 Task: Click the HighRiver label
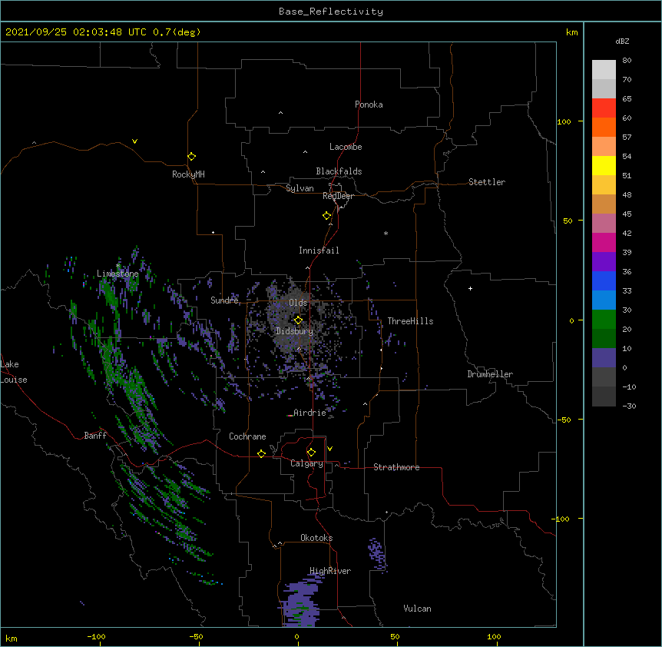point(329,571)
